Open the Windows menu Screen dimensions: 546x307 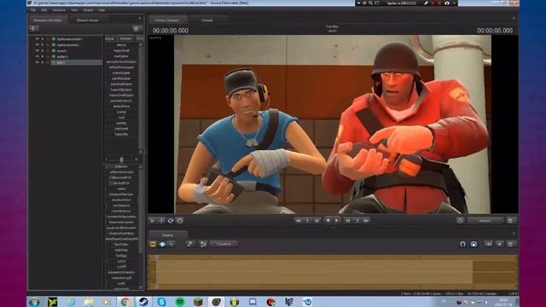[x=59, y=10]
